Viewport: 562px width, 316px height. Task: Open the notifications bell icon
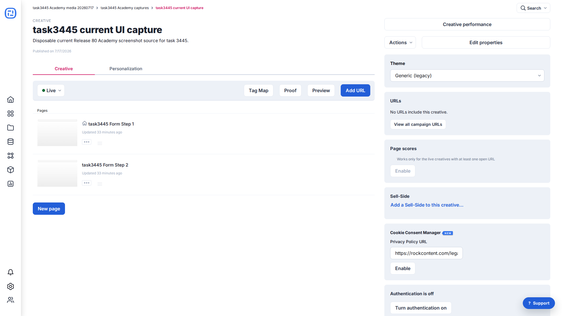(x=11, y=272)
